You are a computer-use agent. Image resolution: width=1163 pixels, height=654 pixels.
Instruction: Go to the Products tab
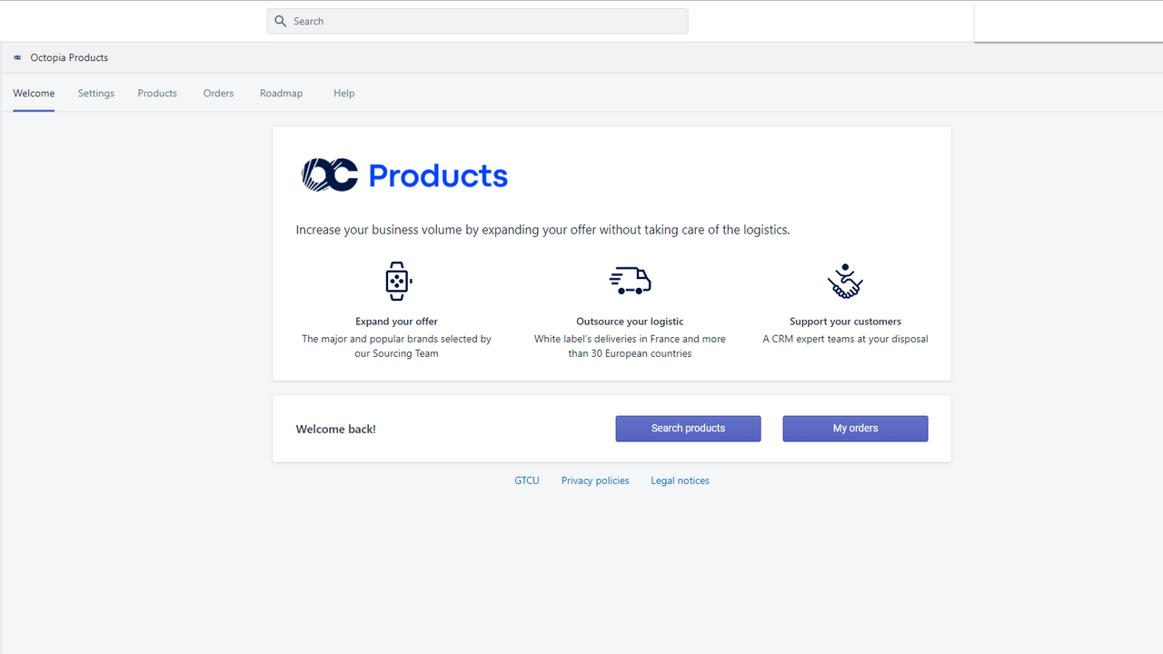click(157, 94)
